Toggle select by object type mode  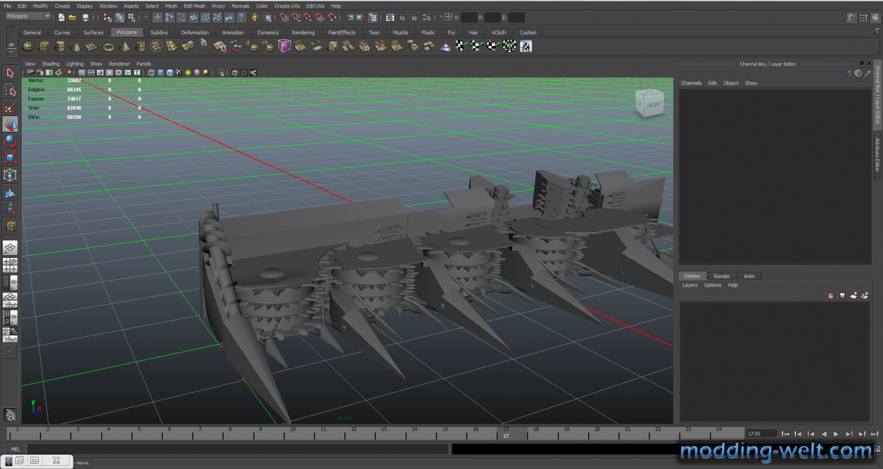tap(120, 17)
